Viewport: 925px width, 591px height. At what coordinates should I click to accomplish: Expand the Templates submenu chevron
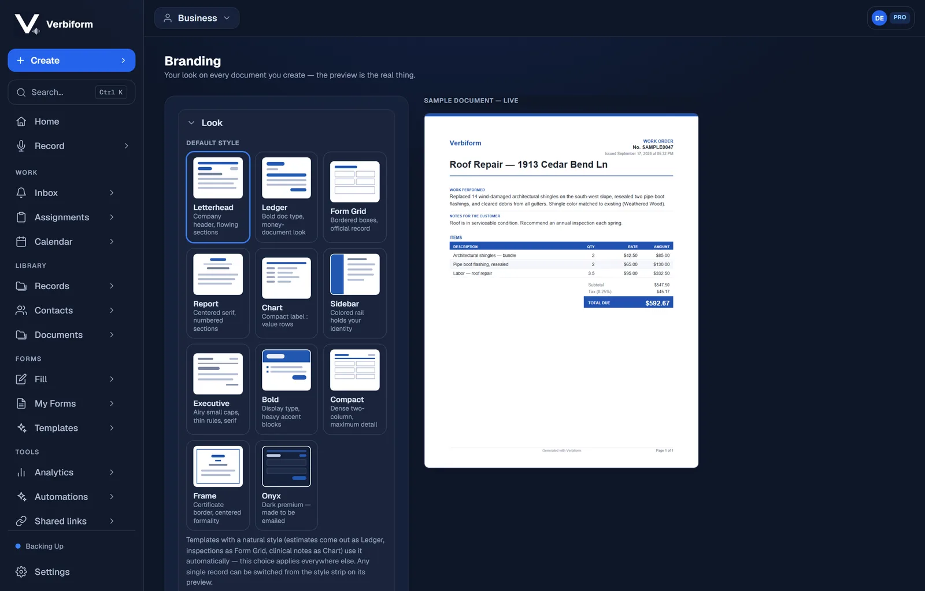point(112,427)
